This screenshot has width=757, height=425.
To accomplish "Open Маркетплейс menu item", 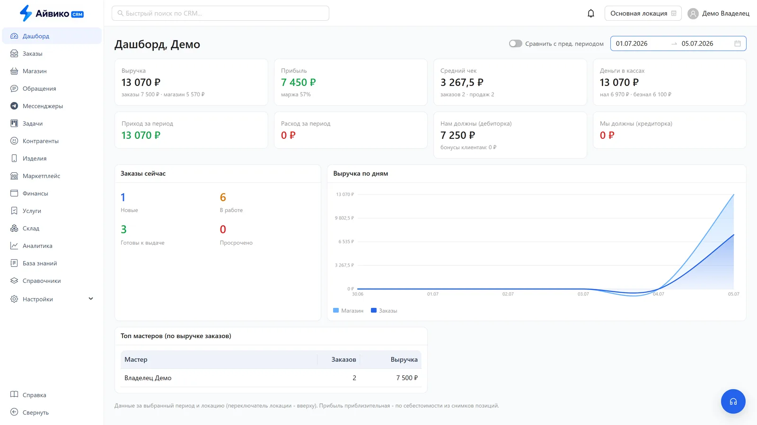I will click(52, 176).
